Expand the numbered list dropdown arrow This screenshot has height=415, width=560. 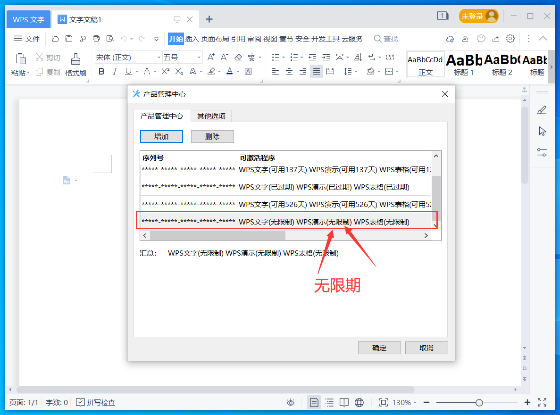point(302,58)
